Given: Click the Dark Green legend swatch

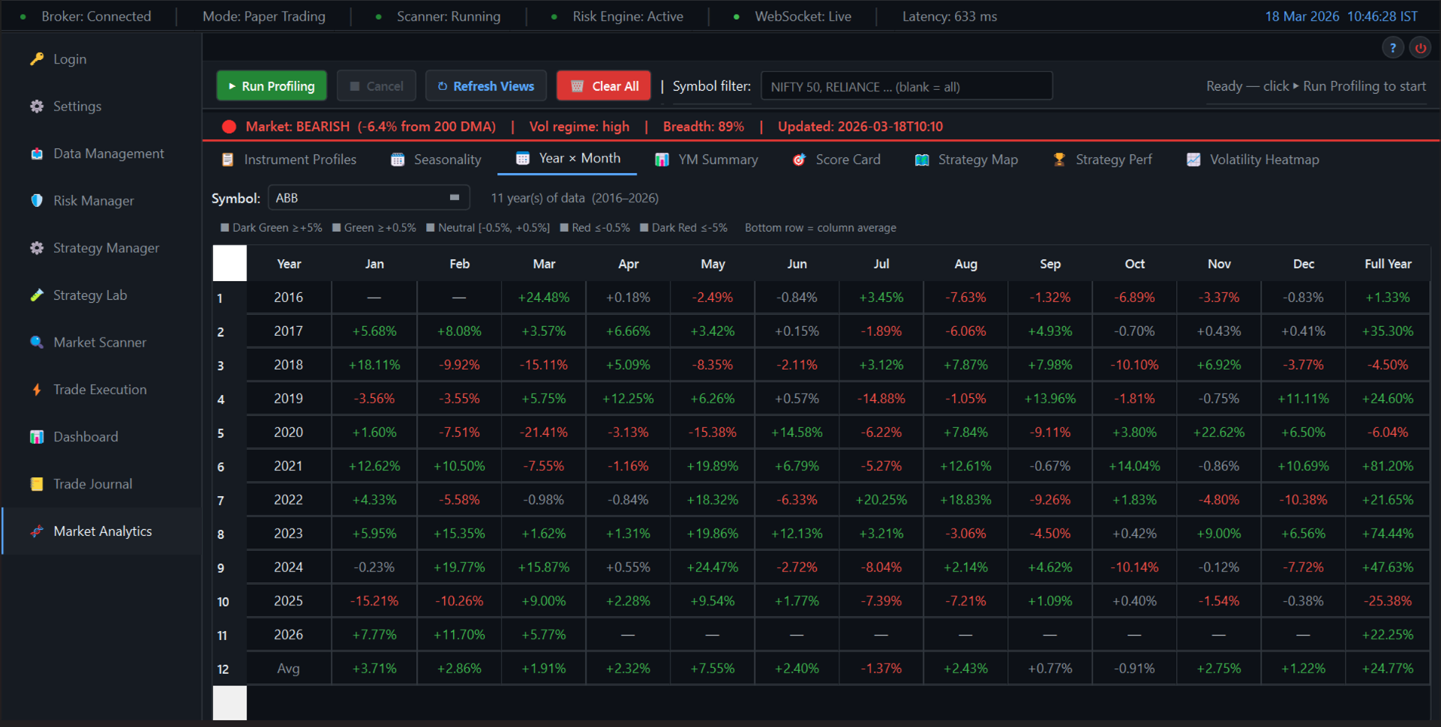Looking at the screenshot, I should (x=223, y=227).
